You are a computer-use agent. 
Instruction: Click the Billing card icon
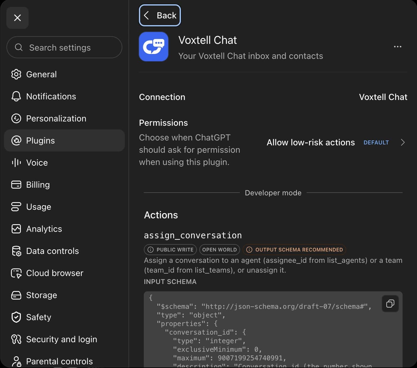[x=16, y=185]
